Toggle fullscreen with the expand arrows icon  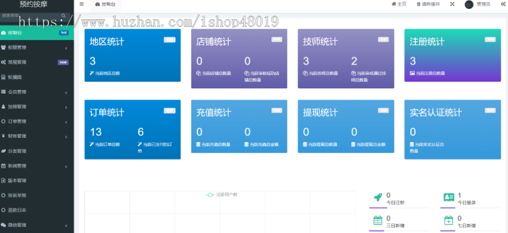point(452,4)
